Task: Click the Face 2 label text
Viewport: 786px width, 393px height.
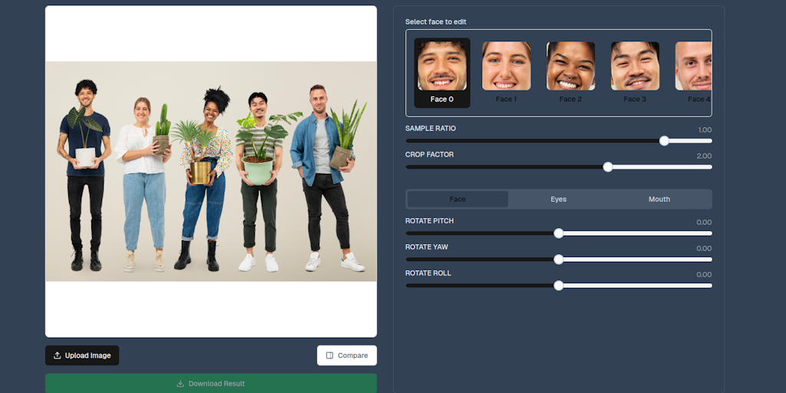Action: pyautogui.click(x=570, y=99)
